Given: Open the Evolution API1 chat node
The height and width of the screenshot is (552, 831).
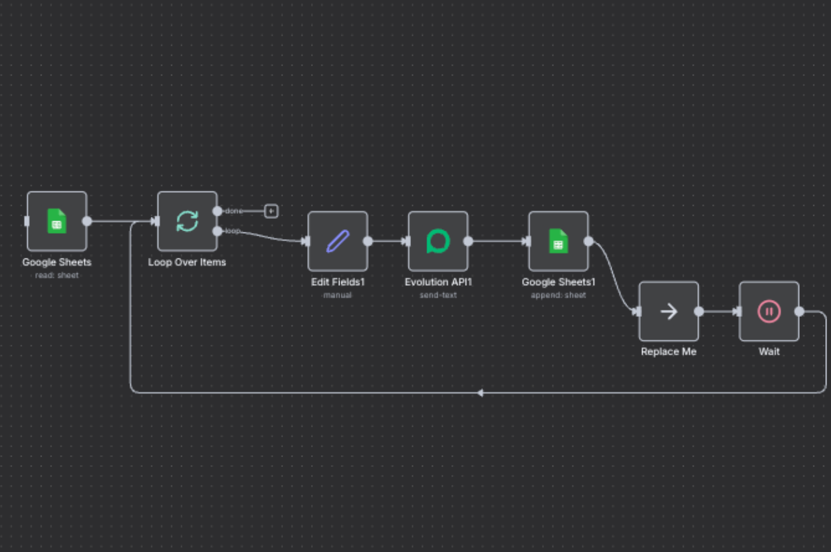Looking at the screenshot, I should 438,241.
